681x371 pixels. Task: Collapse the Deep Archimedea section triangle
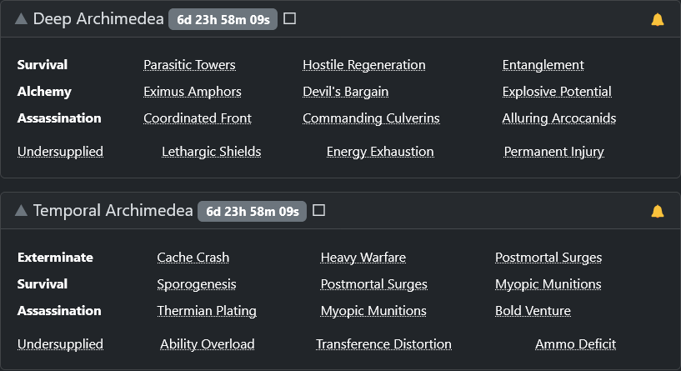click(21, 18)
